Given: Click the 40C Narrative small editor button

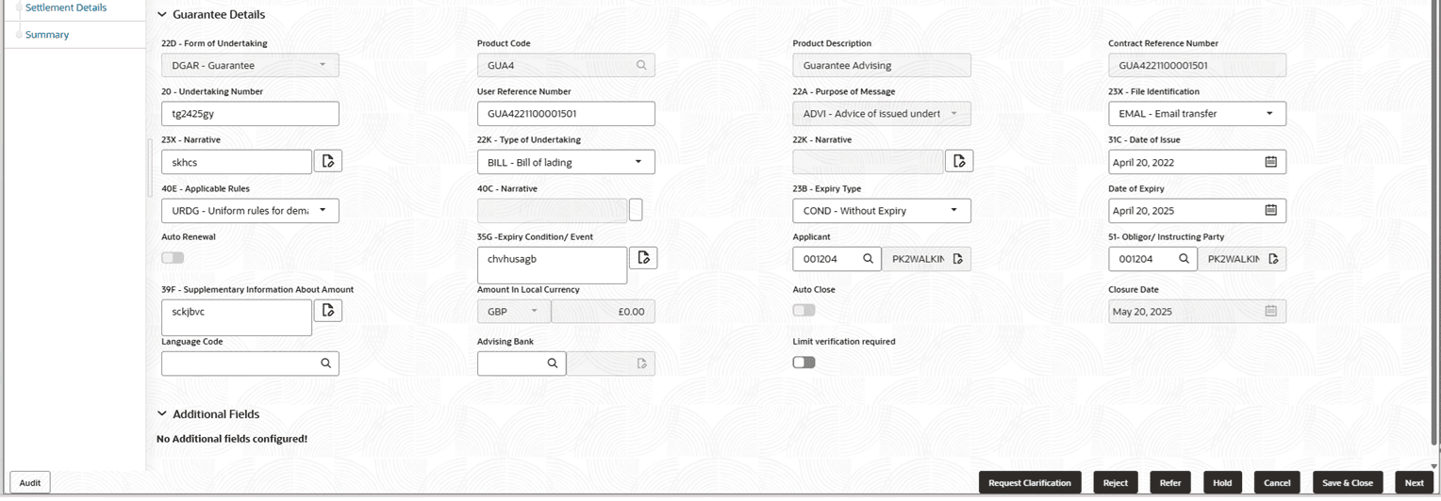Looking at the screenshot, I should 636,210.
